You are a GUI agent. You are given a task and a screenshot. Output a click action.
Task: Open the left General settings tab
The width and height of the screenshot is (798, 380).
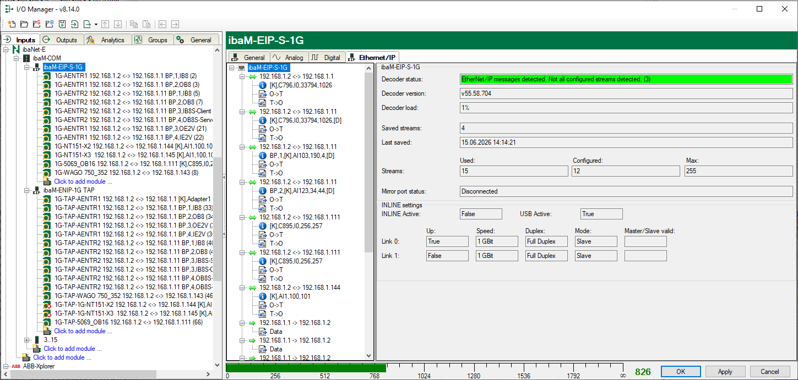point(196,40)
